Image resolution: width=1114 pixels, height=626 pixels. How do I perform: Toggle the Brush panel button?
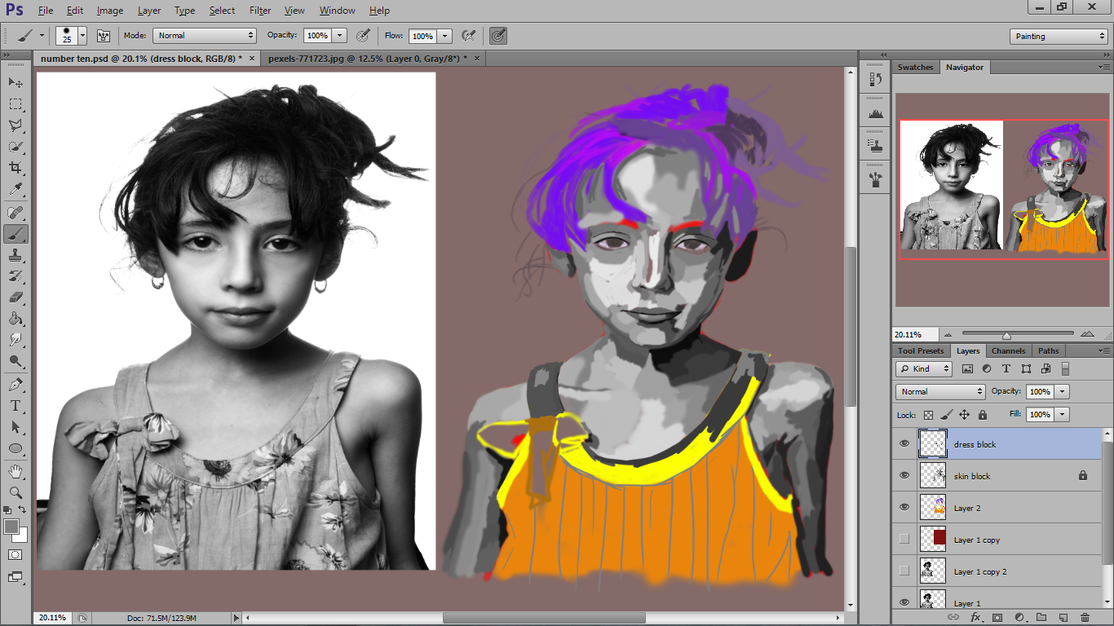click(x=104, y=36)
